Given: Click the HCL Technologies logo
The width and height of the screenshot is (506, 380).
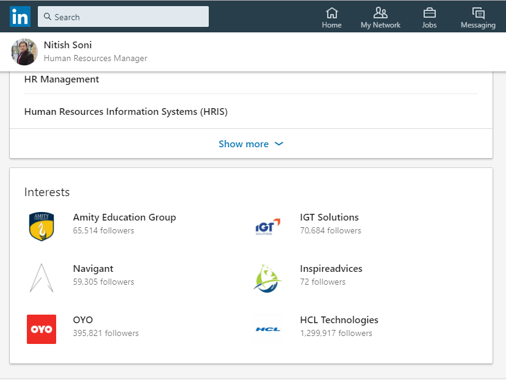Looking at the screenshot, I should [268, 329].
